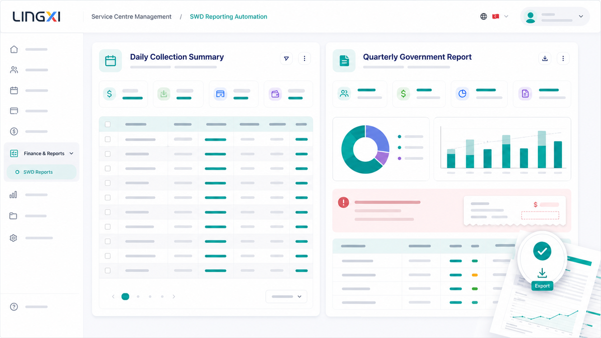The image size is (601, 338).
Task: Open the folder icon in sidebar
Action: [x=14, y=216]
